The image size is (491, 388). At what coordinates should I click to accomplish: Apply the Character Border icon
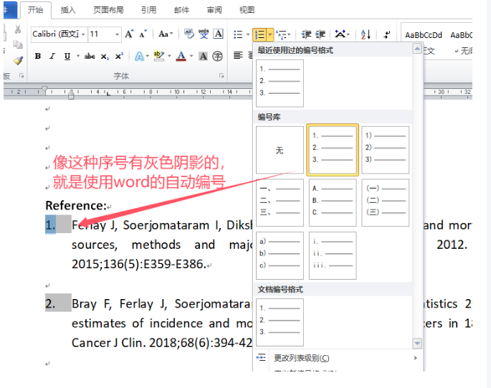(218, 34)
